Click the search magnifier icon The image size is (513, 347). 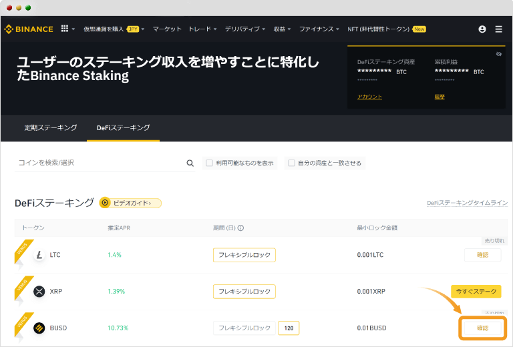(x=190, y=163)
